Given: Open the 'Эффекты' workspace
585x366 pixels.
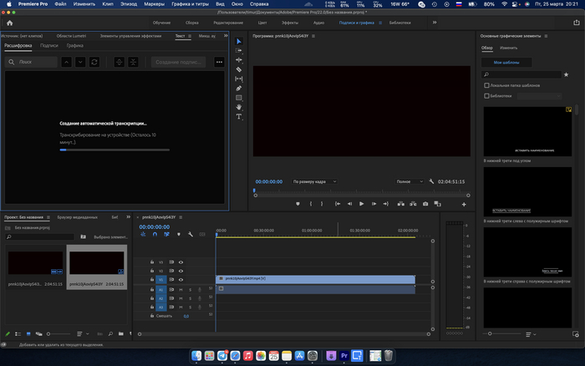Looking at the screenshot, I should (289, 23).
